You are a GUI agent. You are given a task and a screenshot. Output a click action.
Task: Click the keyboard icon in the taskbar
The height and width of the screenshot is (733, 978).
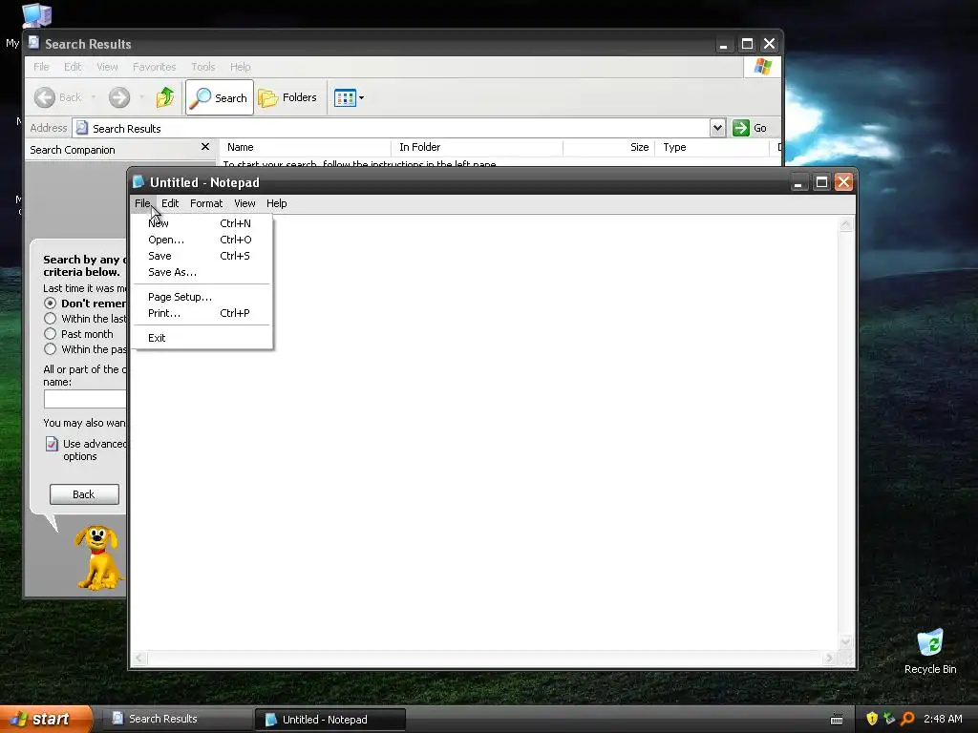(837, 720)
